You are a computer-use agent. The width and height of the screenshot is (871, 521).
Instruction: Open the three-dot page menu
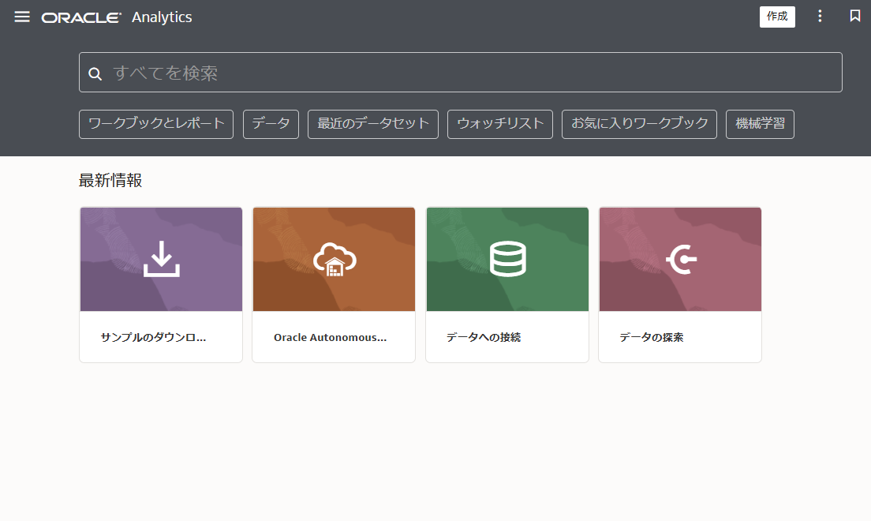tap(820, 16)
